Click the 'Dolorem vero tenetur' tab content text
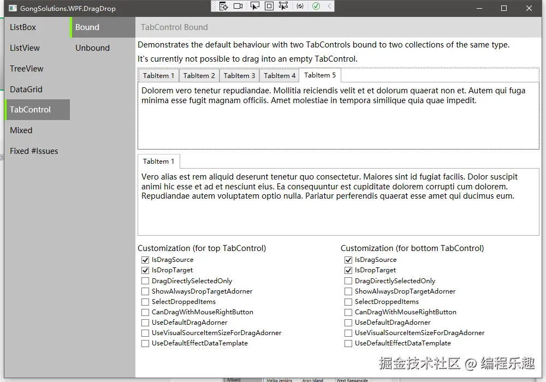The image size is (546, 382). [x=333, y=95]
